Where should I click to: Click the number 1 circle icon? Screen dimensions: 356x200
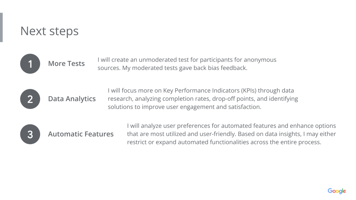click(30, 64)
